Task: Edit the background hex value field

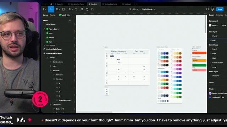Action: coord(215,25)
